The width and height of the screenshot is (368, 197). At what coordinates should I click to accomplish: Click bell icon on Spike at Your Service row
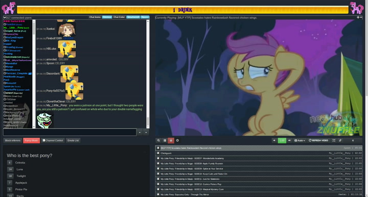coord(158,168)
